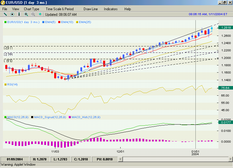This screenshot has height=168, width=233.
Task: Click the EUR/USD(1 day 3 mo.) legend label
Action: point(24,22)
